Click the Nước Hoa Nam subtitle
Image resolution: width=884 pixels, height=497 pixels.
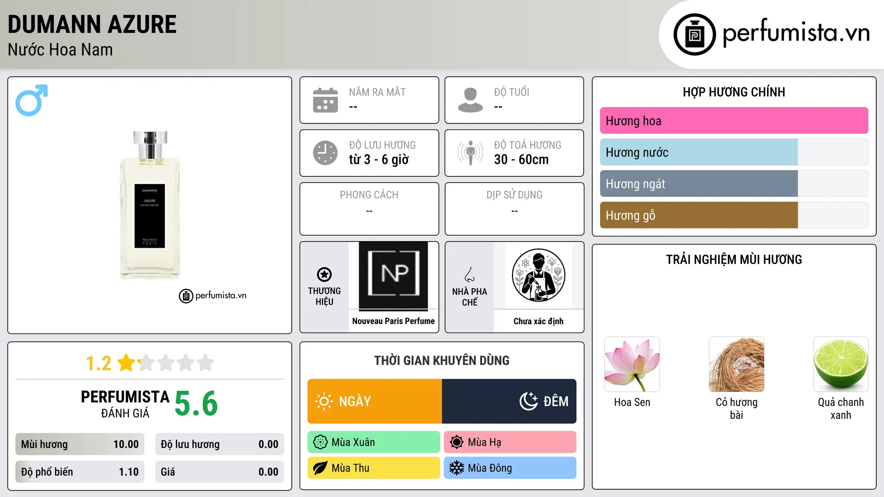(60, 50)
